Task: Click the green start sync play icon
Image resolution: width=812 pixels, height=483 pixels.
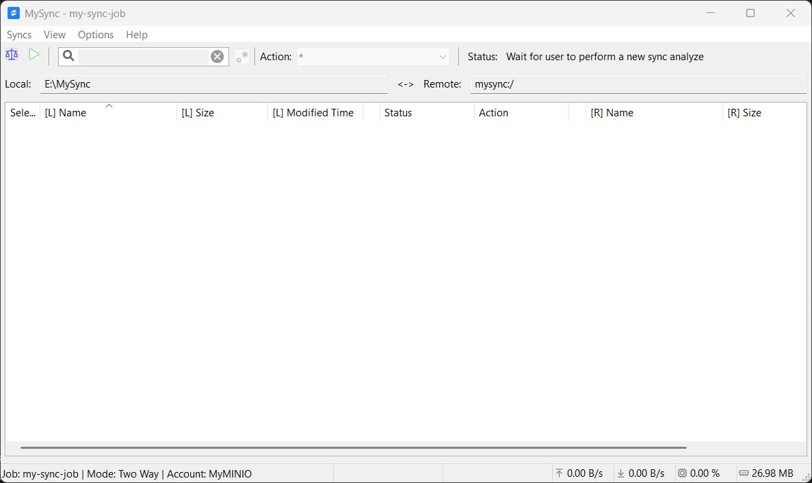Action: click(34, 54)
